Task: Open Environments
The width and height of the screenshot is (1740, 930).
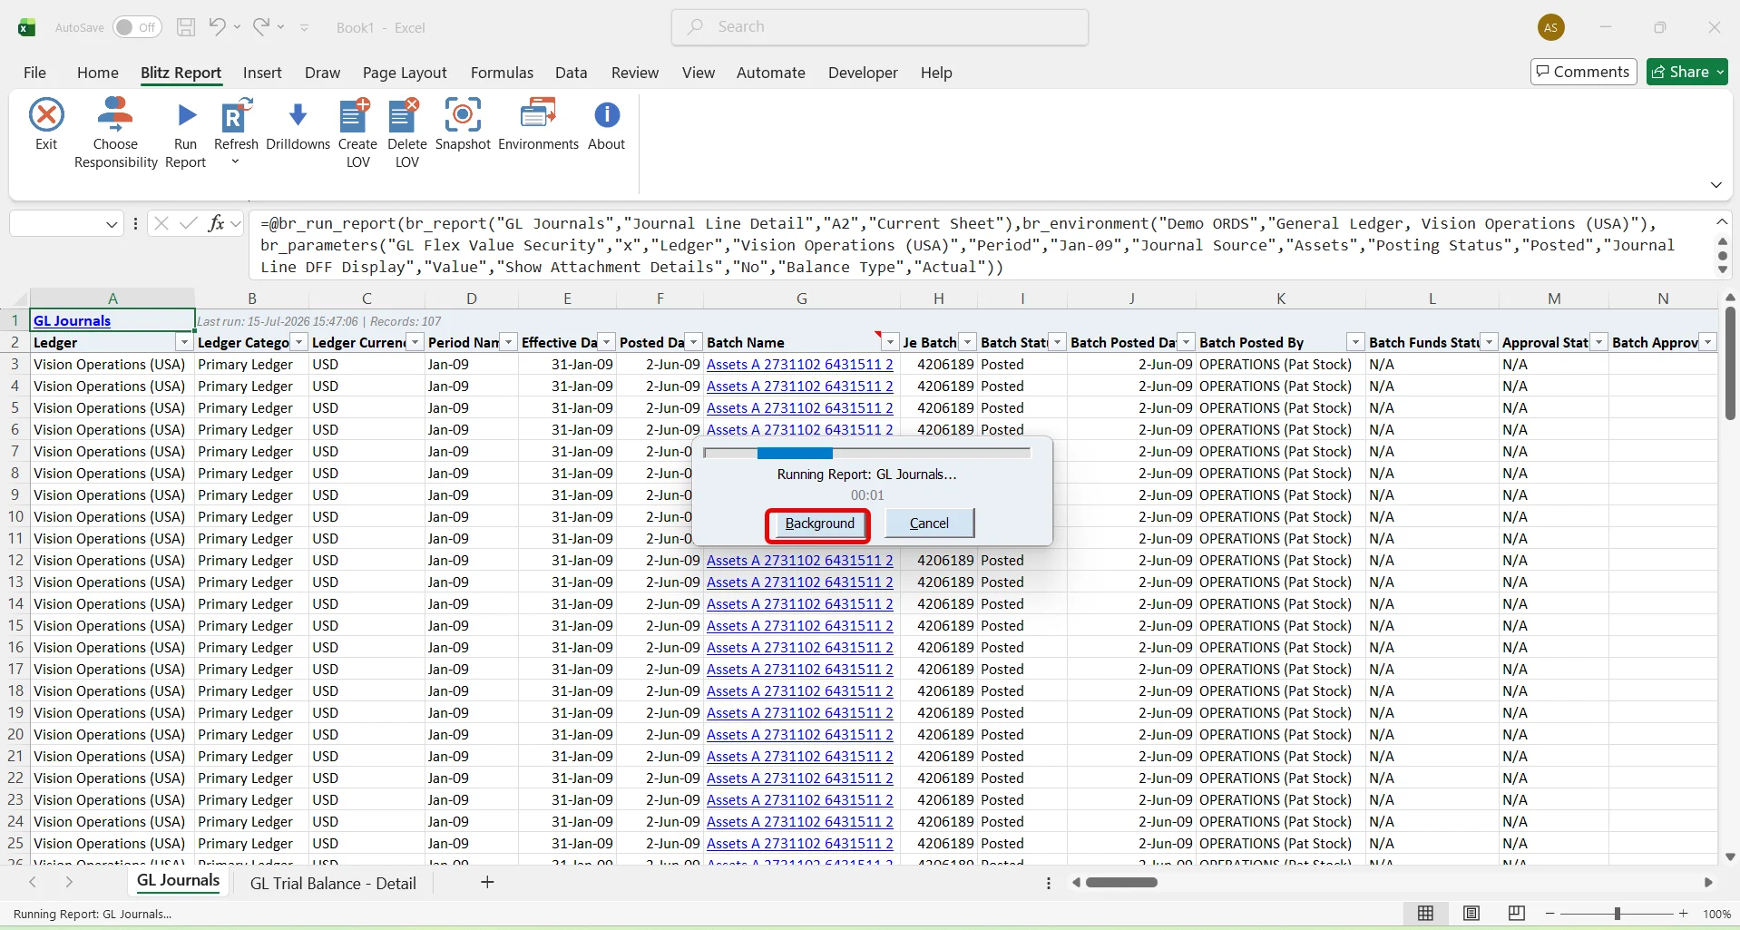Action: [538, 125]
